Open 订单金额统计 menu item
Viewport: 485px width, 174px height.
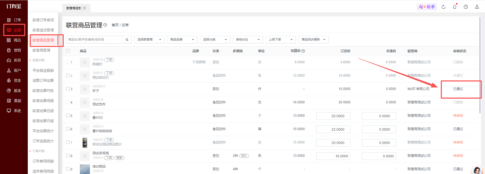[x=43, y=141]
